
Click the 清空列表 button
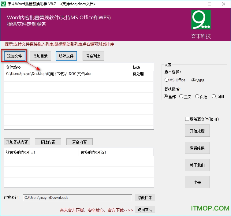click(93, 56)
